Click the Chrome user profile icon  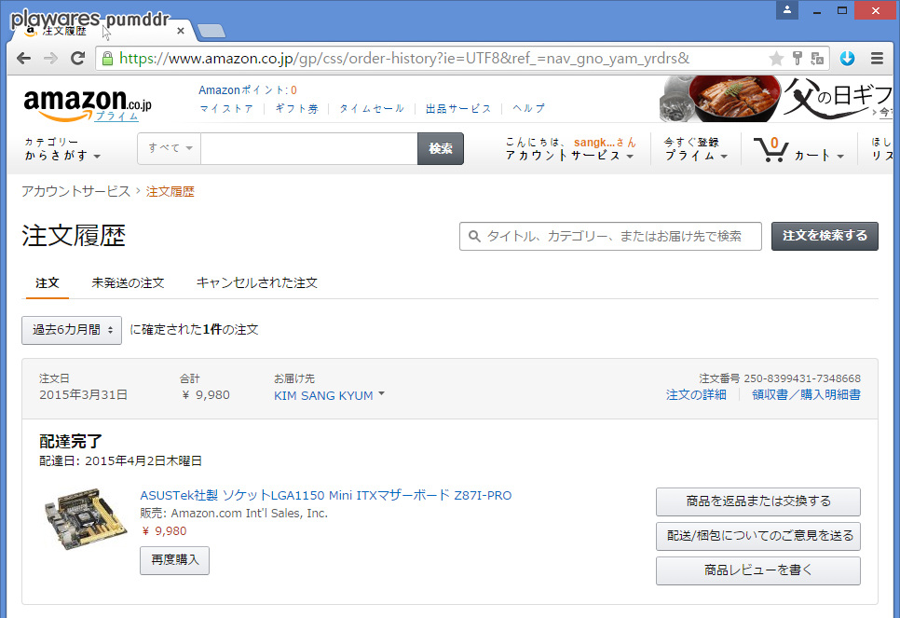coord(787,9)
